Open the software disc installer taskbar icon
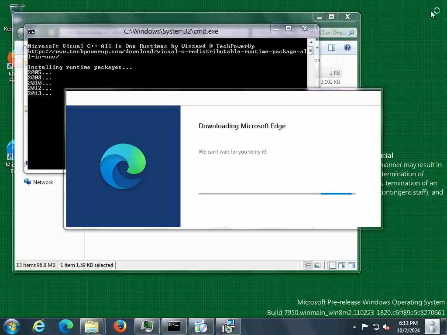Image resolution: width=447 pixels, height=335 pixels. coord(201,326)
